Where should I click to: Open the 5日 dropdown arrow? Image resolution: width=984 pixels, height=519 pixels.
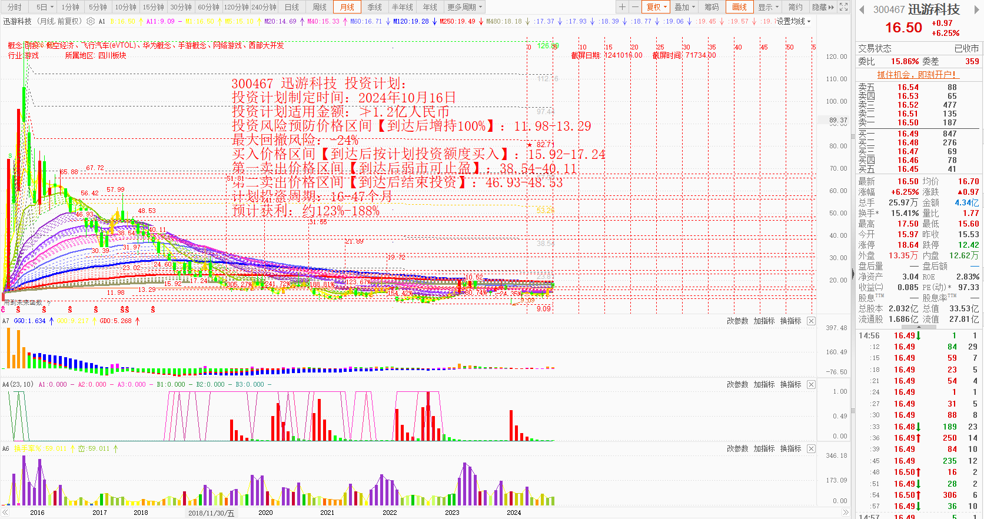52,7
